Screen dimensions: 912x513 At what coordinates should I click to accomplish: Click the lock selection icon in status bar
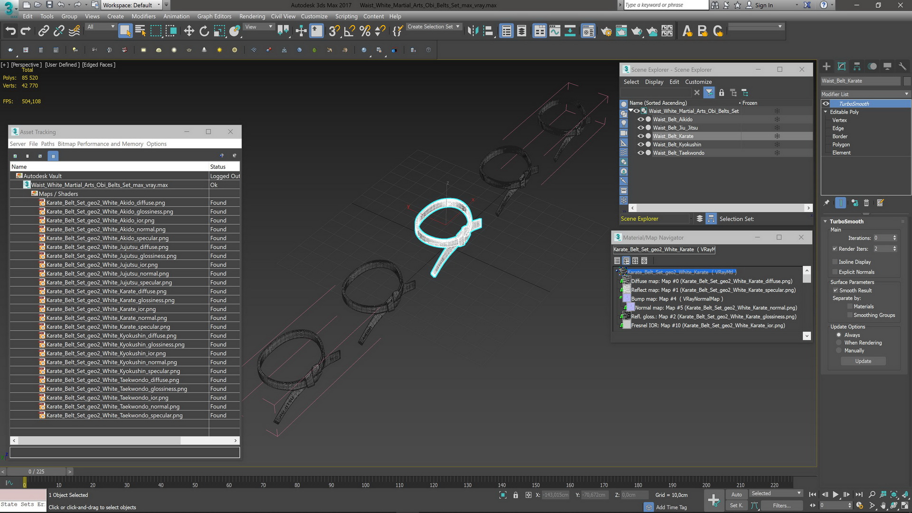tap(515, 495)
